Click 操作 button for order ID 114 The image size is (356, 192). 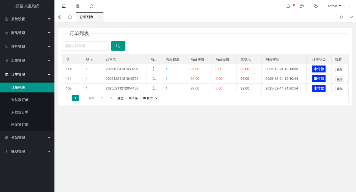[x=339, y=69]
